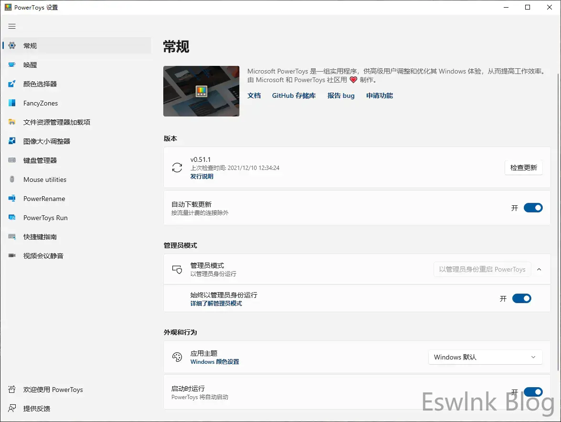Toggle the 启动时运行 switch
Viewport: 561px width, 422px height.
[533, 392]
